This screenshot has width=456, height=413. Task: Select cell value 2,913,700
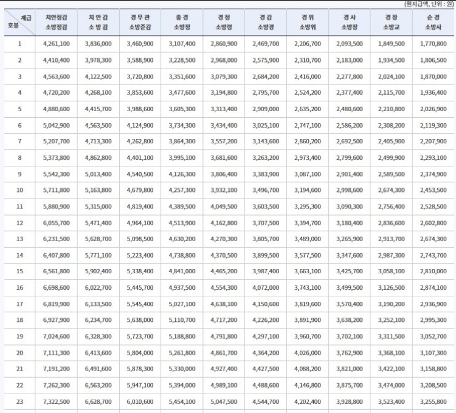[392, 239]
